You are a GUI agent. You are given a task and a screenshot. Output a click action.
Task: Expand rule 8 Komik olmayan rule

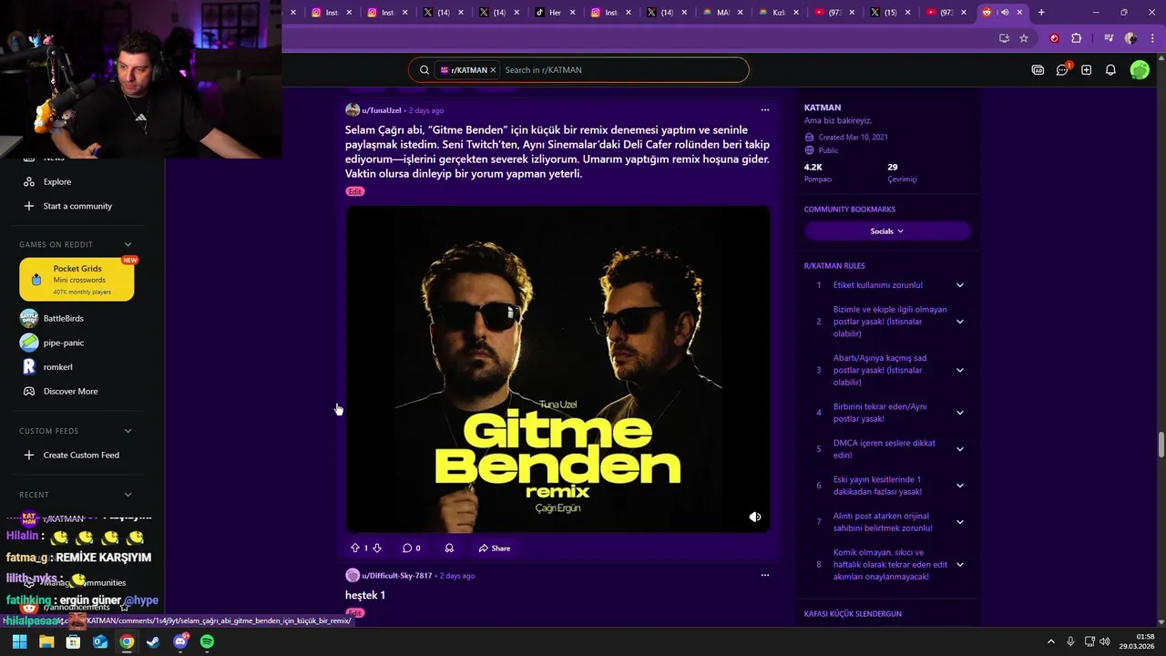point(959,565)
